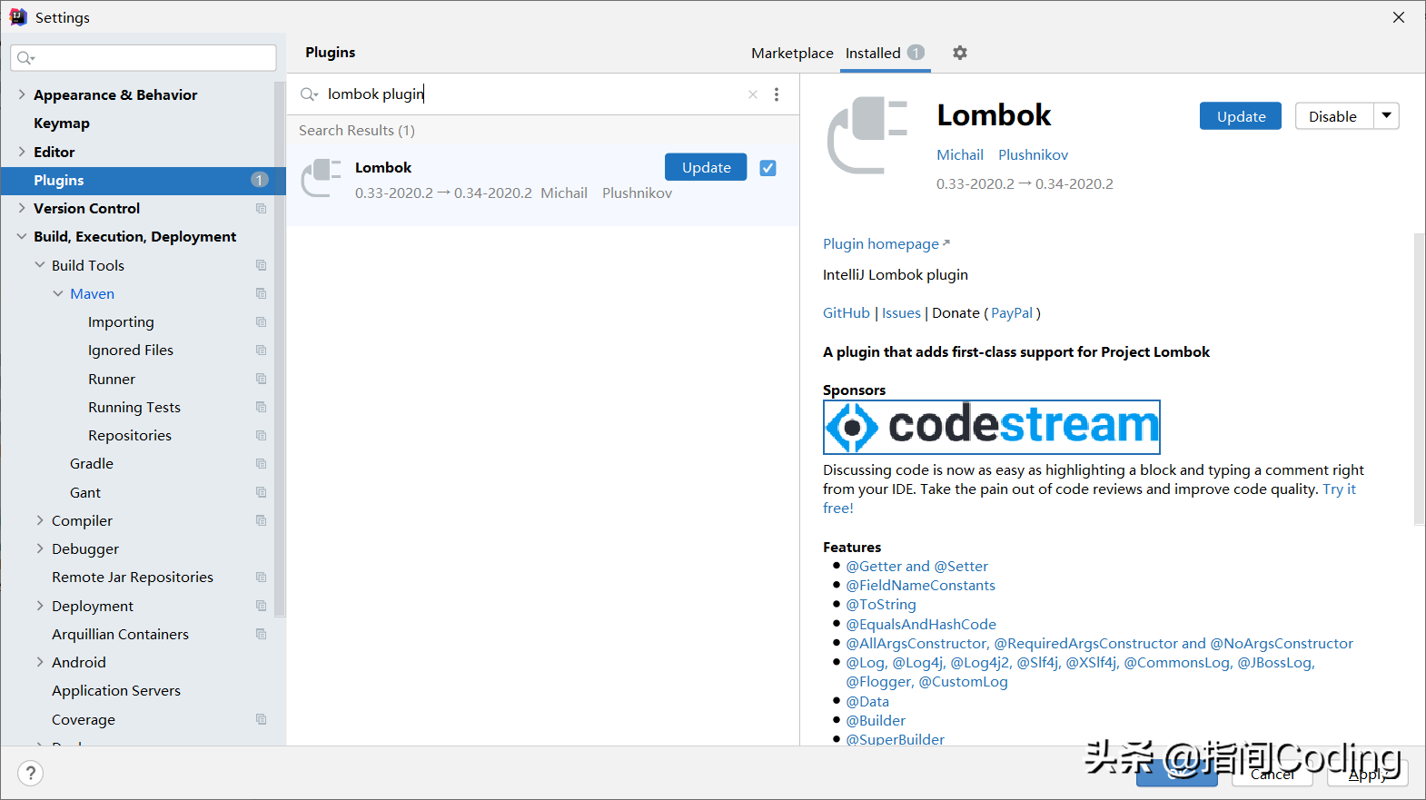The width and height of the screenshot is (1426, 800).
Task: Clear the plugin search text
Action: pos(752,94)
